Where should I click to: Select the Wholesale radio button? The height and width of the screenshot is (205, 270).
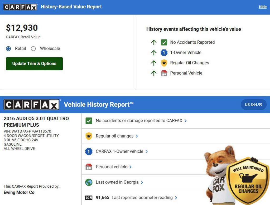[33, 49]
